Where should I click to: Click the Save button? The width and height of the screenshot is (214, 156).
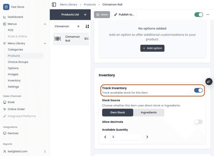click(102, 15)
